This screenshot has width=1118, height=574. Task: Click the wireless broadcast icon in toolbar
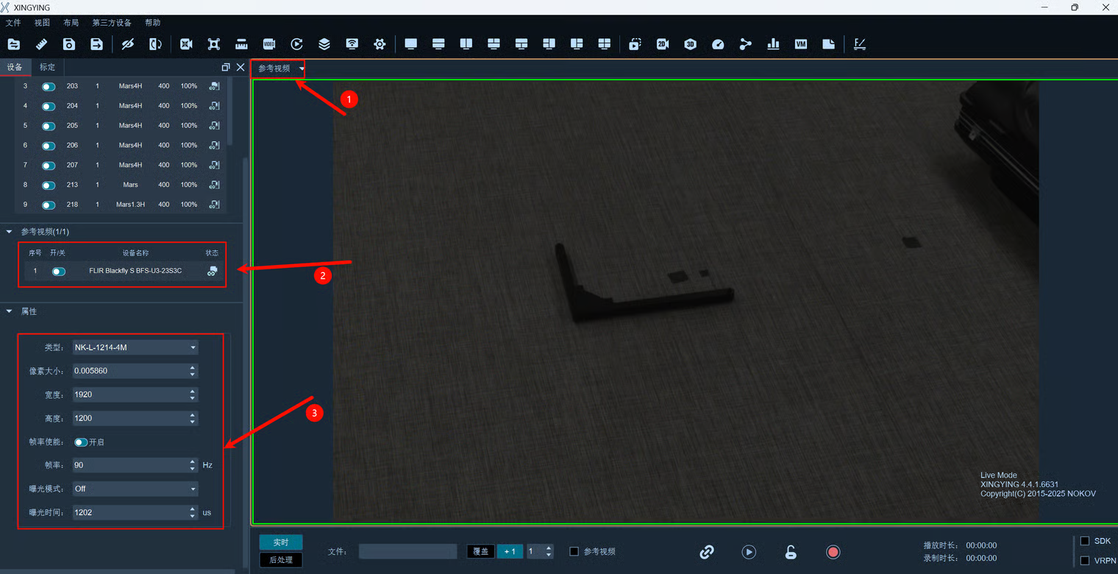click(x=352, y=44)
